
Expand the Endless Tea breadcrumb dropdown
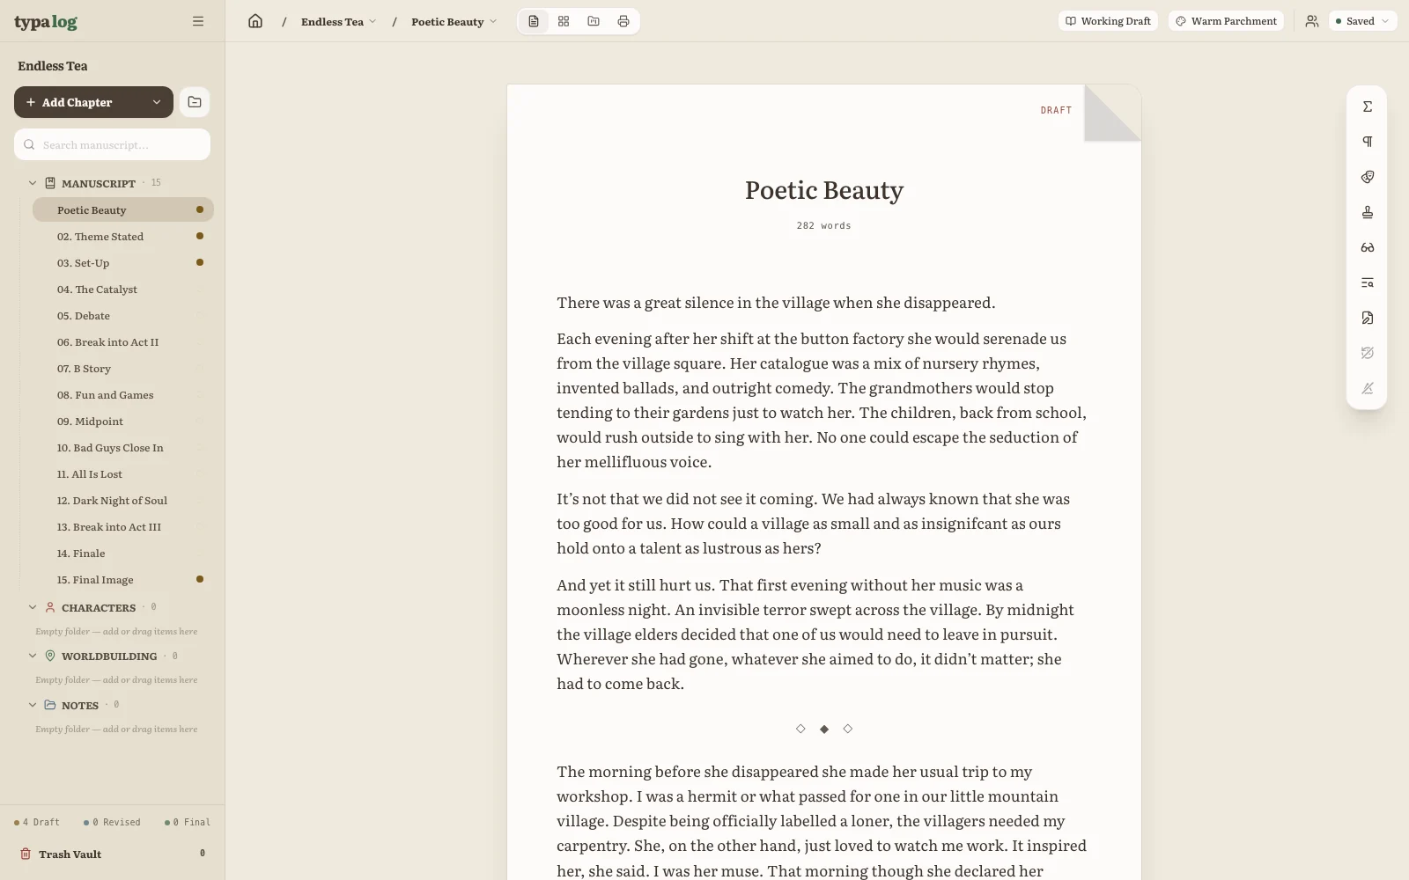339,21
